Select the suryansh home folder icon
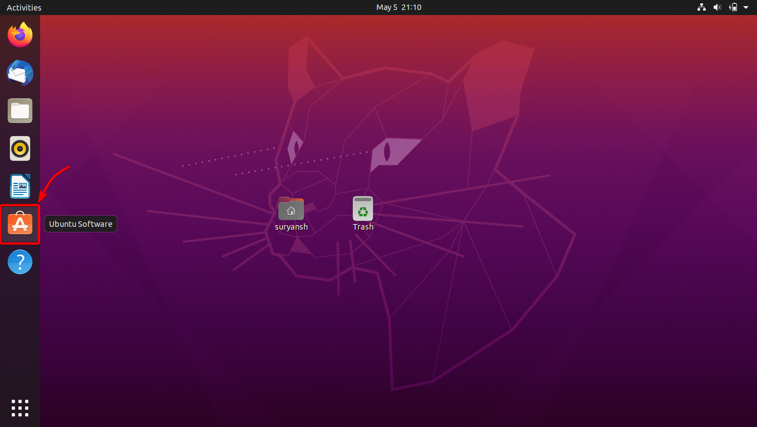Image resolution: width=757 pixels, height=427 pixels. 291,208
